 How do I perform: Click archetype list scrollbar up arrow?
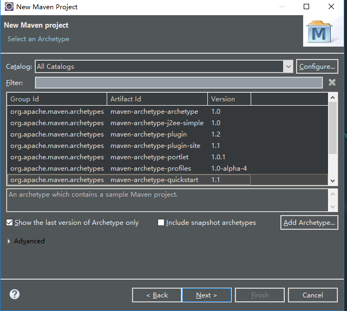pos(332,98)
